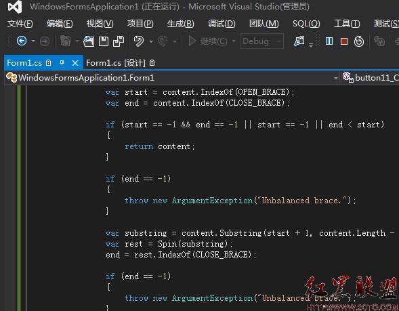Click the lock icon on the Form1.cs tab
The image size is (399, 311).
[48, 62]
